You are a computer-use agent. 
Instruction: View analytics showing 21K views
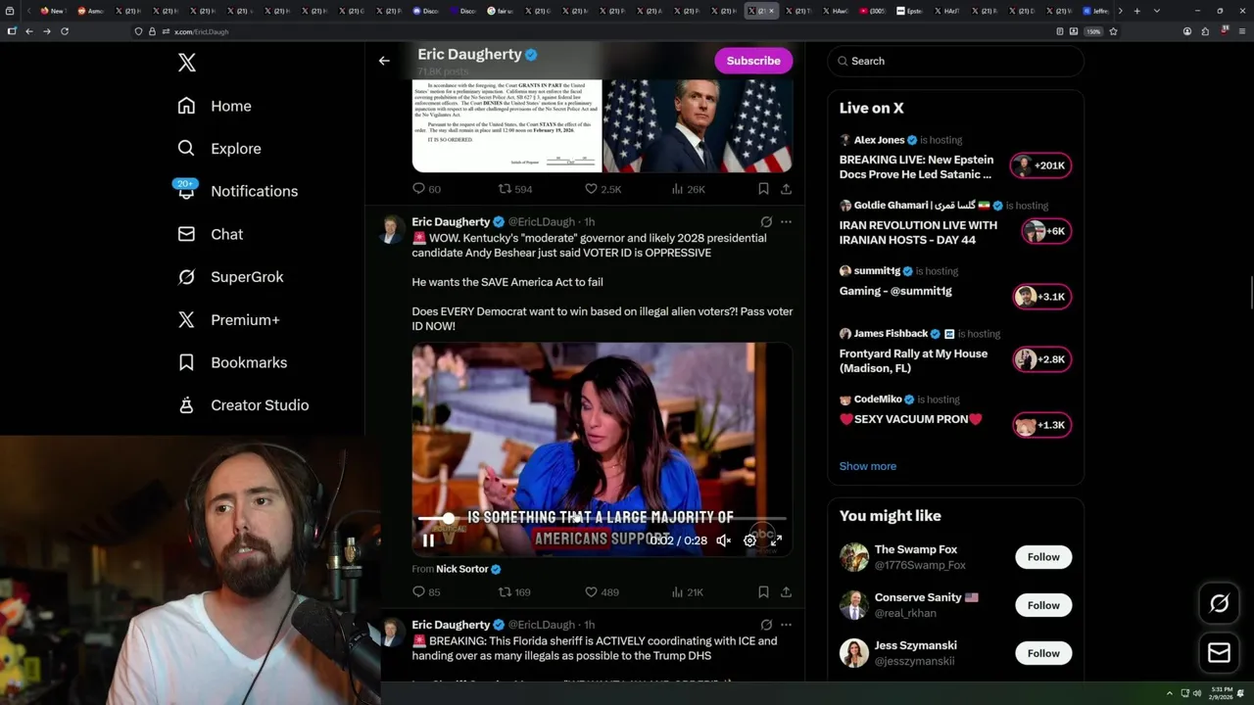tap(688, 592)
